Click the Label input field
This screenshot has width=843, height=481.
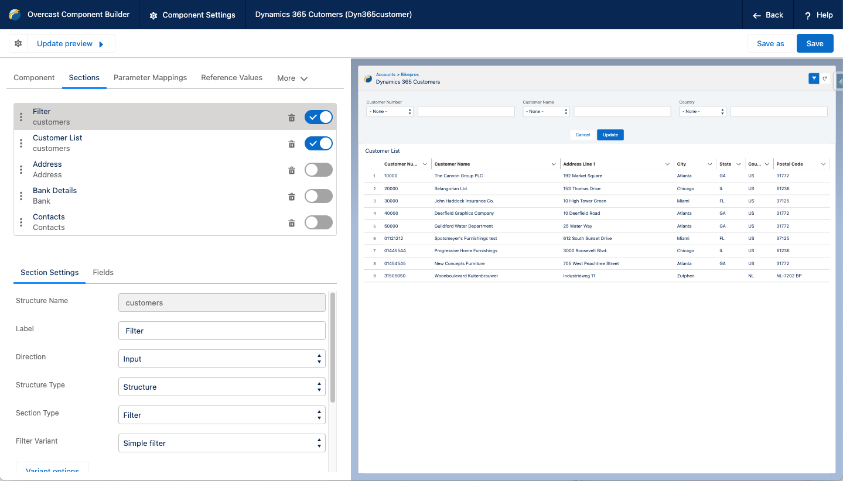click(222, 331)
